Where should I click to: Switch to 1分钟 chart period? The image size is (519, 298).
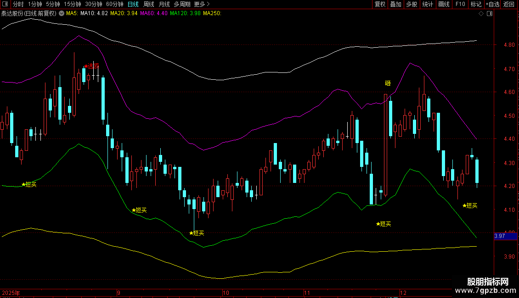35,4
